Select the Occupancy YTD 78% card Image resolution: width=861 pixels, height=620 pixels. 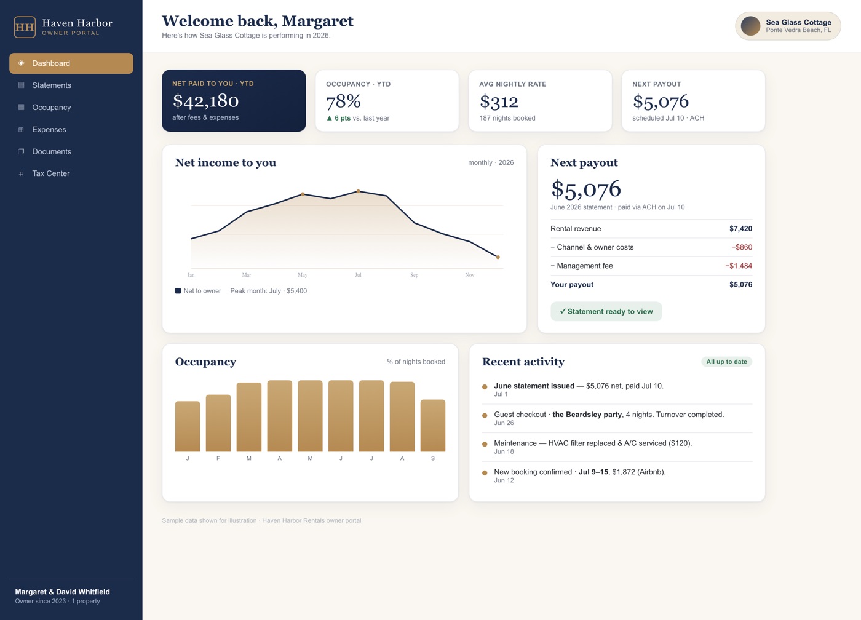387,101
